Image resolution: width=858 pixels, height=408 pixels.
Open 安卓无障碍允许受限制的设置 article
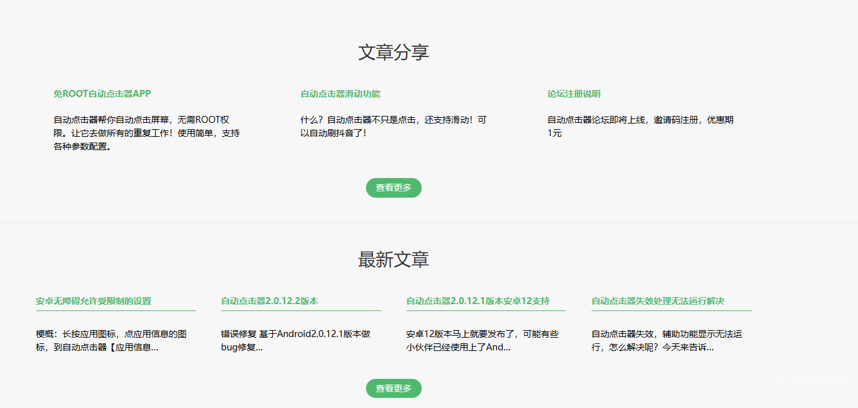[93, 301]
